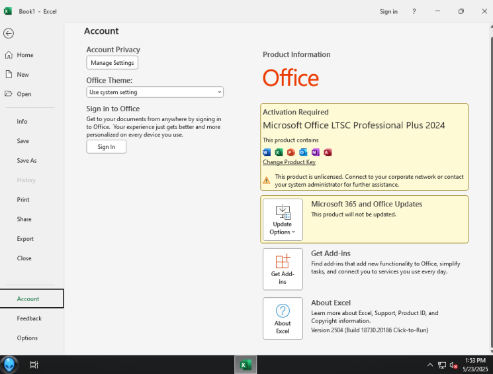The height and width of the screenshot is (374, 493).
Task: Click the Microsoft Office LTSC Professional Plus 2024 text
Action: point(354,125)
